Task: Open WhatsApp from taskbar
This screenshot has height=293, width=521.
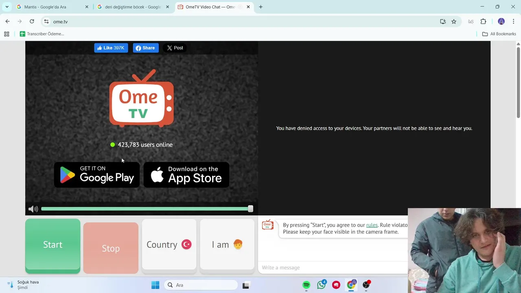Action: [322, 285]
